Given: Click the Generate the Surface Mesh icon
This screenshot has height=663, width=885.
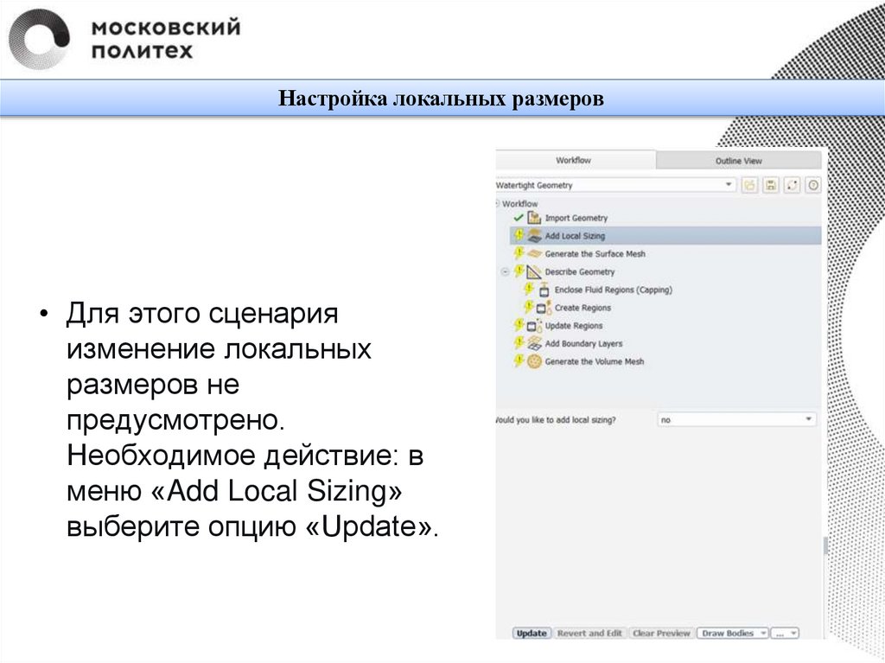Looking at the screenshot, I should coord(534,253).
